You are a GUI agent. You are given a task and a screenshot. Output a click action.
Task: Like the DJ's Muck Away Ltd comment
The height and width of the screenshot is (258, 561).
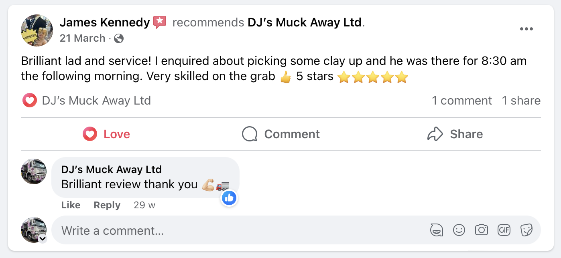[x=71, y=205]
